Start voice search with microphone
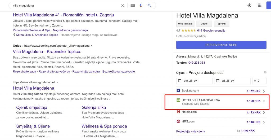This screenshot has height=140, width=271. (141, 6)
